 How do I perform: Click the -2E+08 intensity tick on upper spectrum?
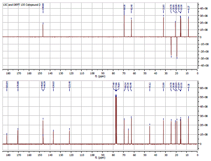coord(204,51)
